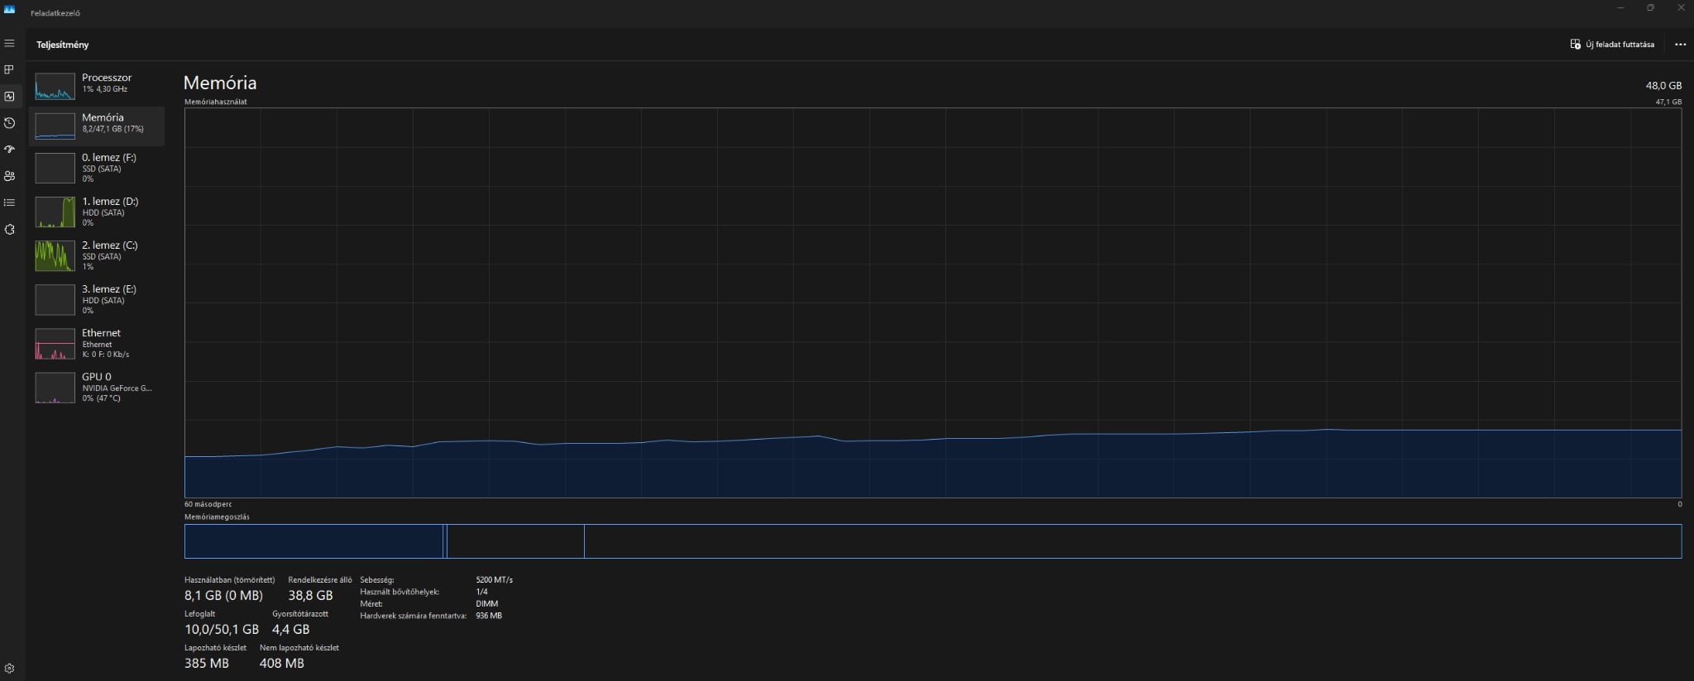This screenshot has height=681, width=1694.
Task: Open the Processes page icon
Action: pyautogui.click(x=10, y=69)
